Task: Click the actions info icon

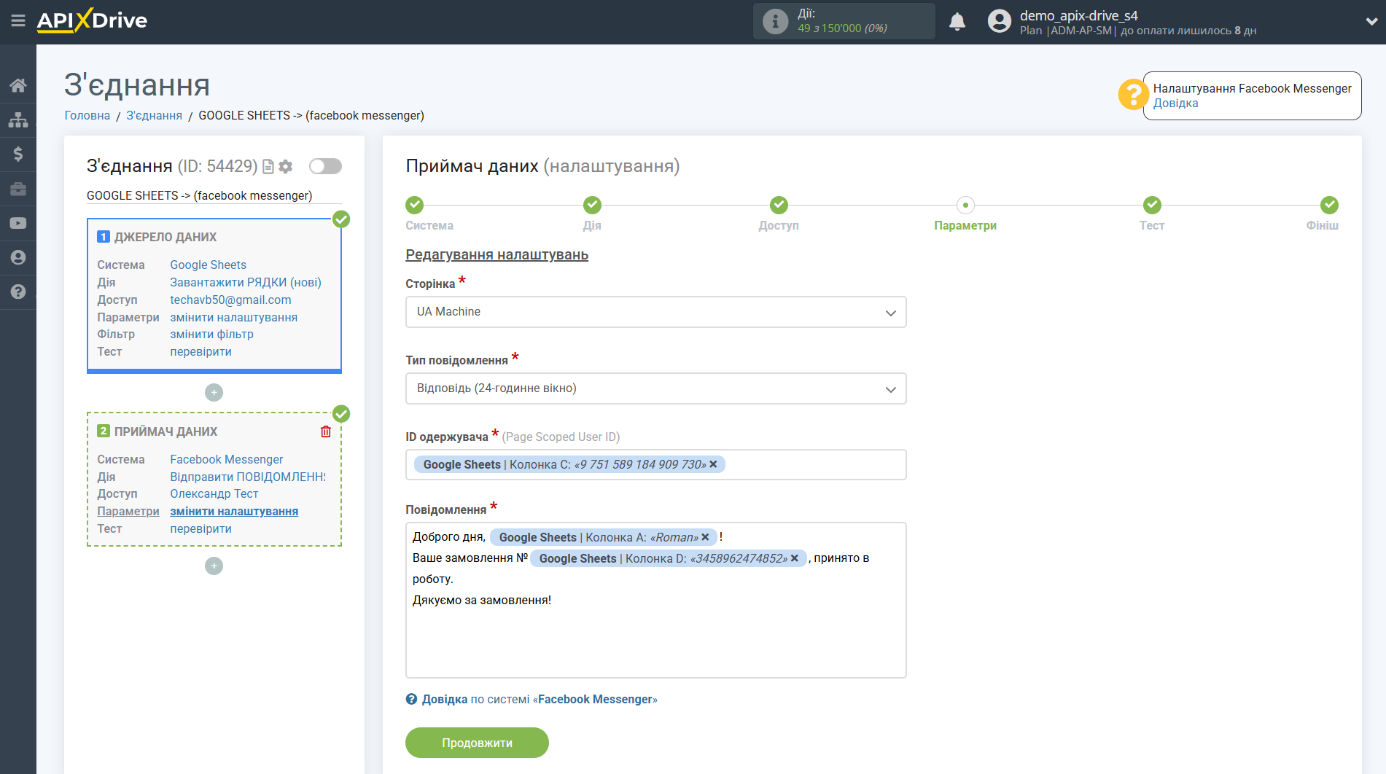Action: [x=775, y=21]
